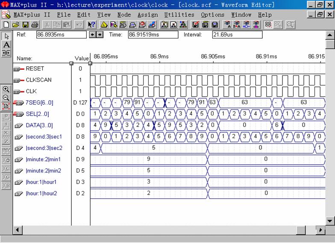
Task: Click the Interval value field
Action: pyautogui.click(x=237, y=35)
